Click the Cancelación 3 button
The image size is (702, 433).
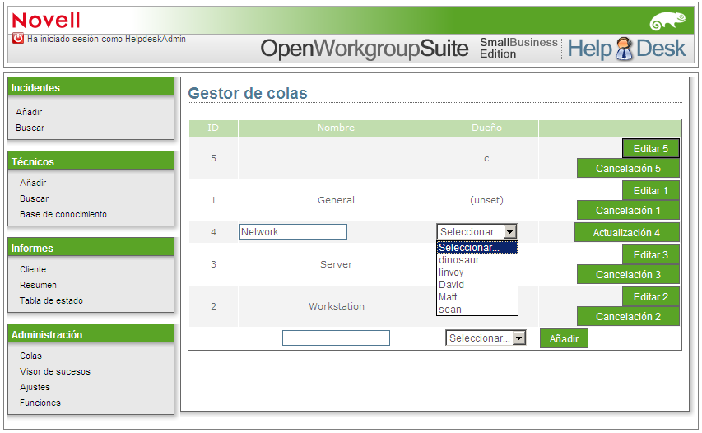coord(628,274)
